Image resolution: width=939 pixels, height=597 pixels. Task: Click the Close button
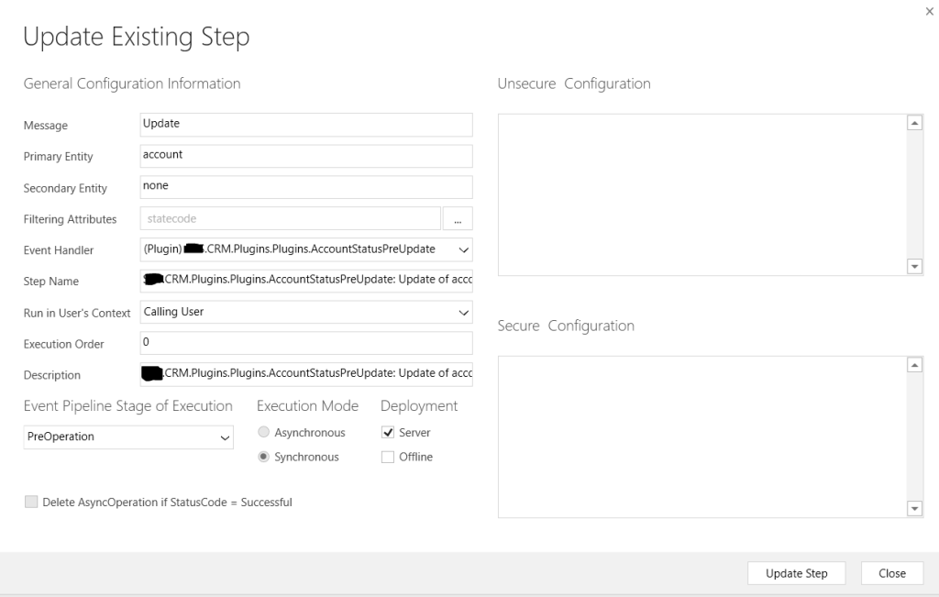pos(891,573)
